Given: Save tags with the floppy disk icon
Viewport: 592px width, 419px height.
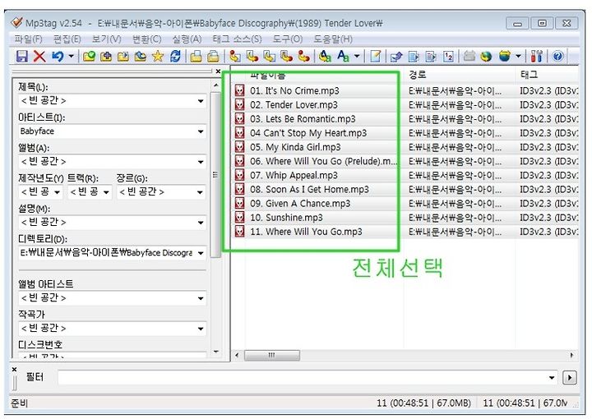Looking at the screenshot, I should coord(22,57).
